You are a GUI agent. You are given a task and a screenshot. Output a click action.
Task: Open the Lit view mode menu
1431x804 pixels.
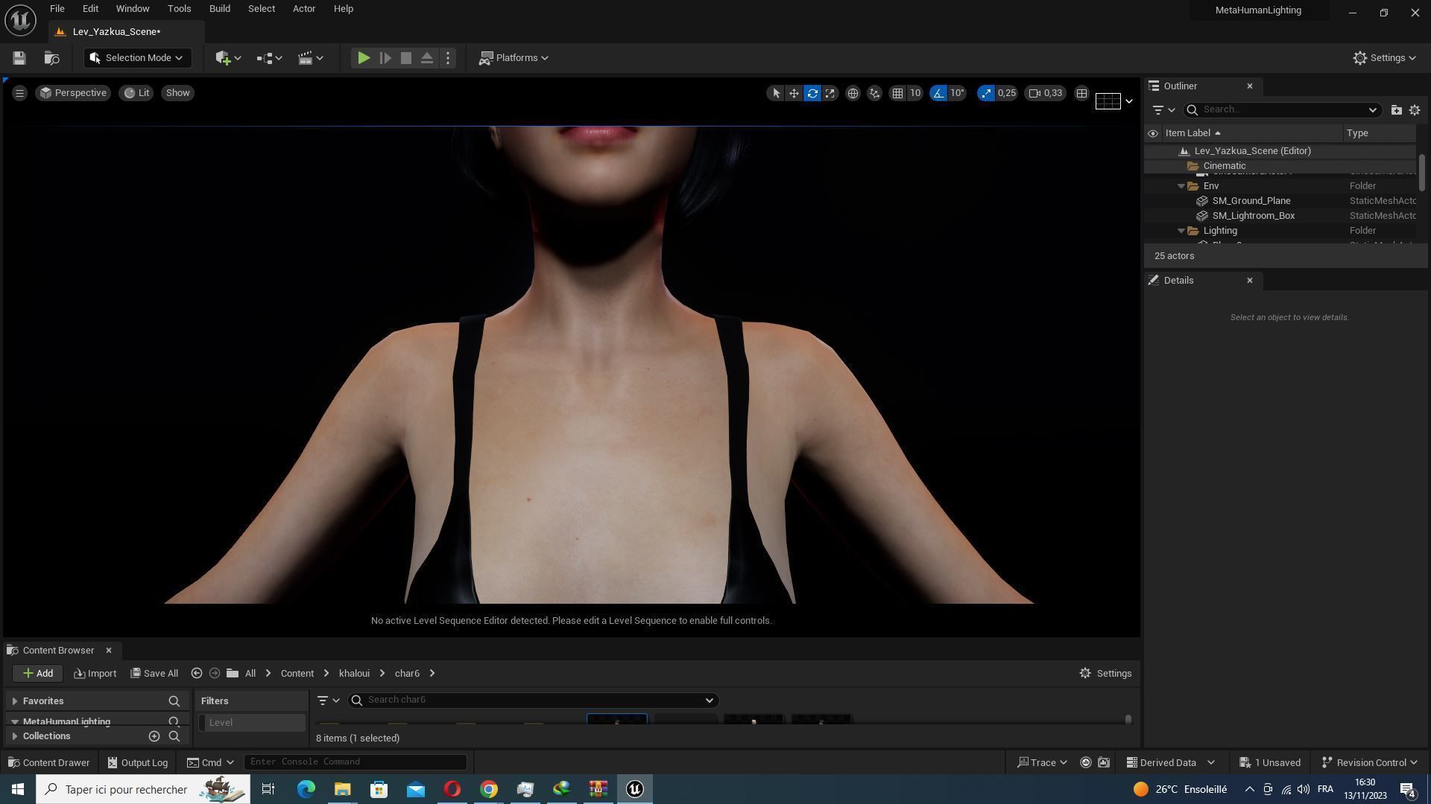click(x=136, y=93)
